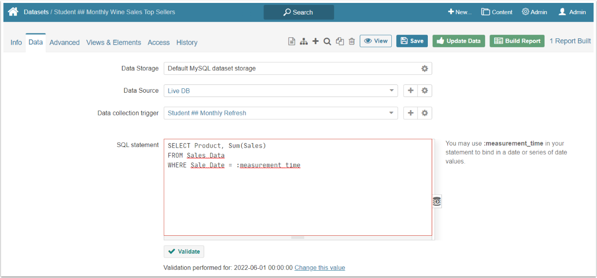This screenshot has width=597, height=278.
Task: Open the Admin gear menu
Action: coord(534,12)
